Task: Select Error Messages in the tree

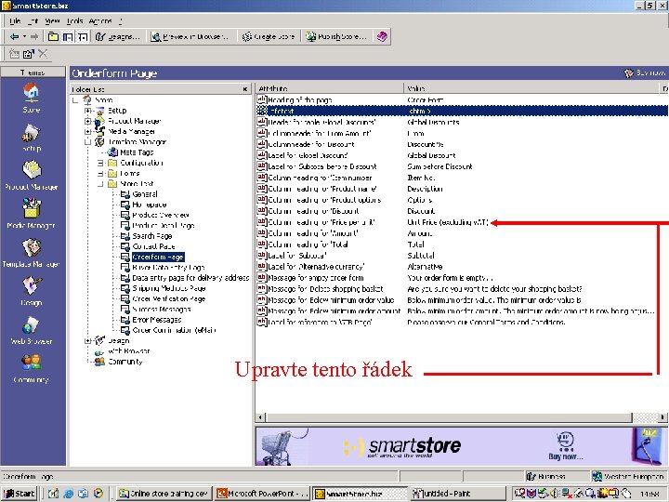Action: pos(157,320)
